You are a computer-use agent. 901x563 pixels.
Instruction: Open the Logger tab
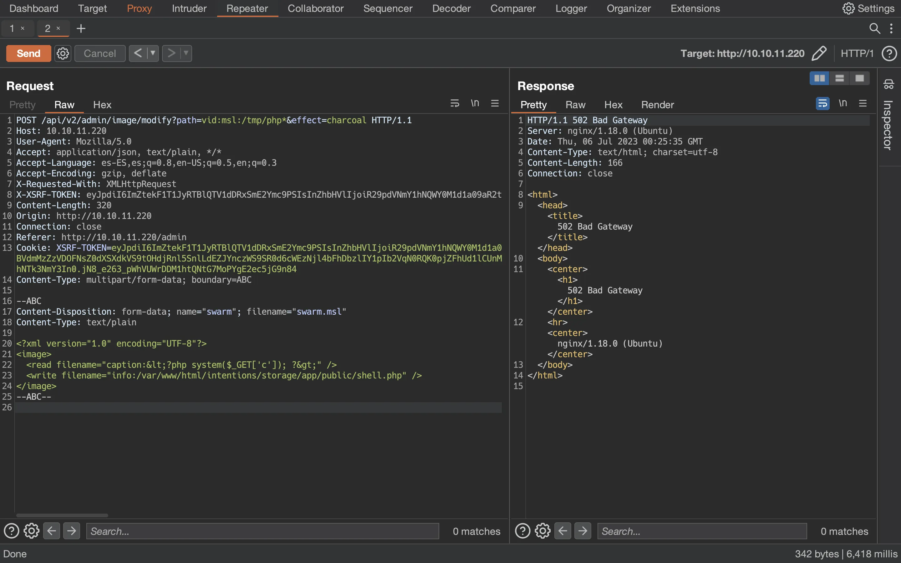click(x=571, y=8)
